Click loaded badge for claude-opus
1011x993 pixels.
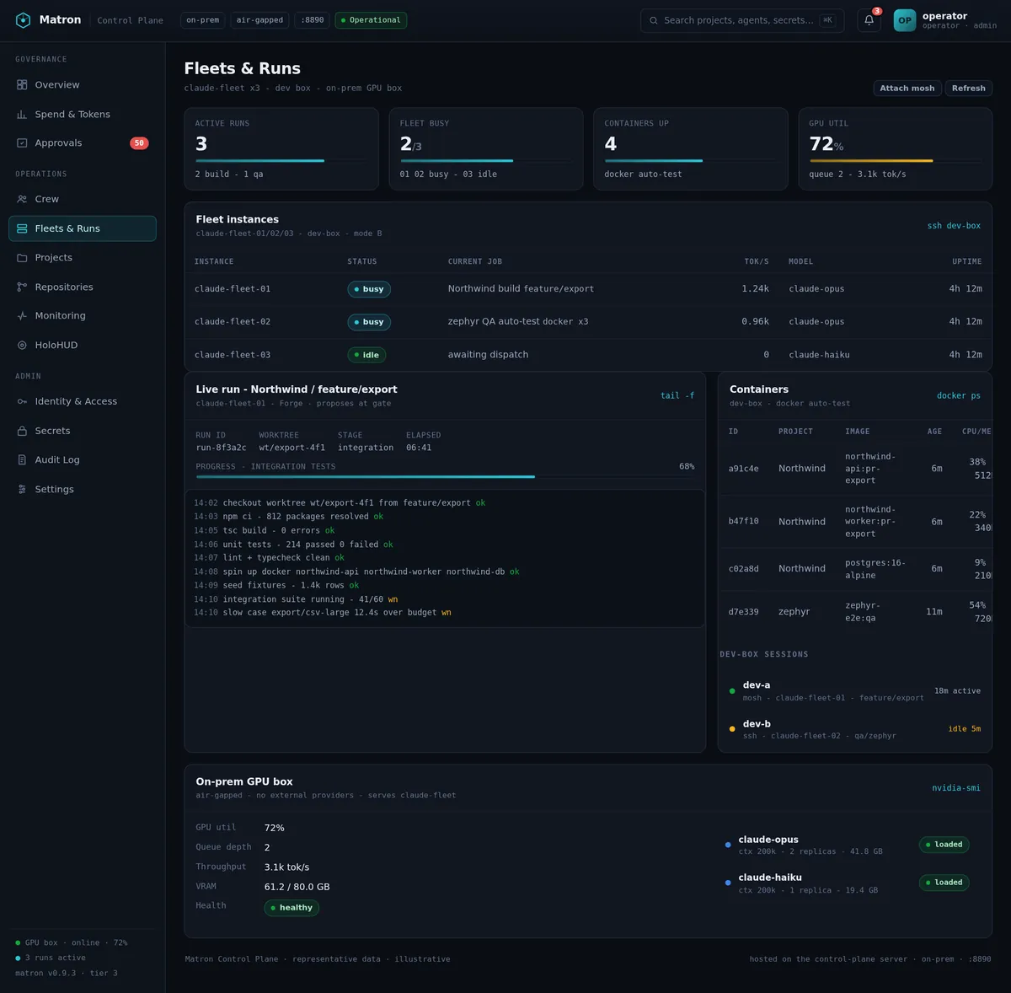944,845
